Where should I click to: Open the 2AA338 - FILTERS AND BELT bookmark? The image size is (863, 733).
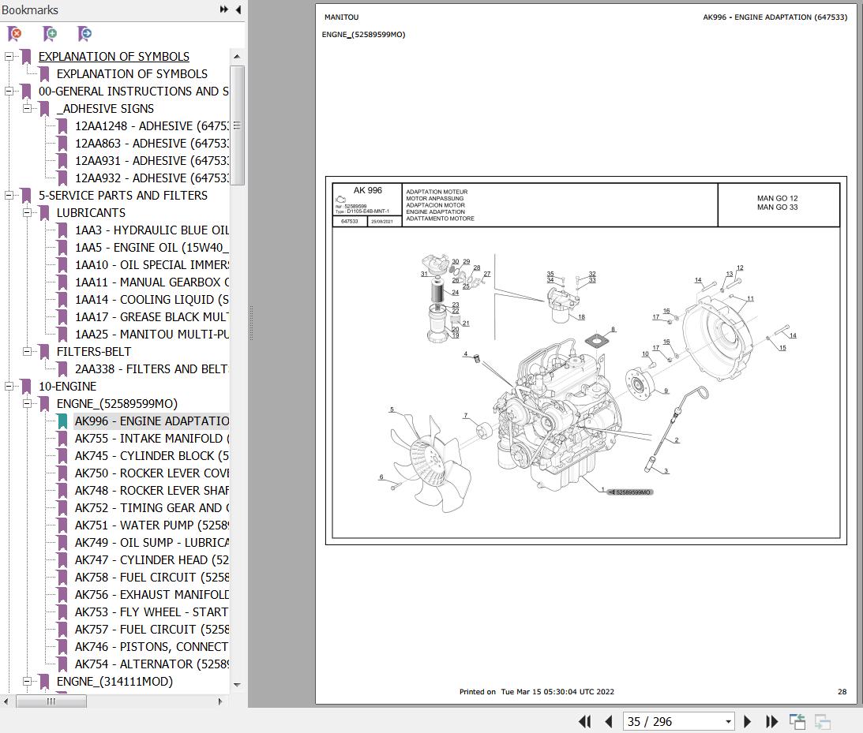pyautogui.click(x=151, y=369)
